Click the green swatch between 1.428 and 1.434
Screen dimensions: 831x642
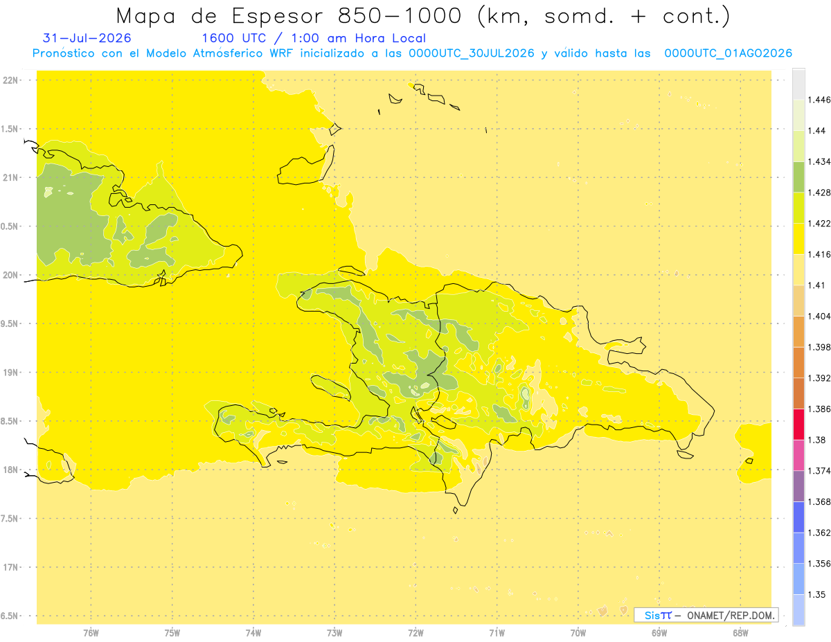798,177
